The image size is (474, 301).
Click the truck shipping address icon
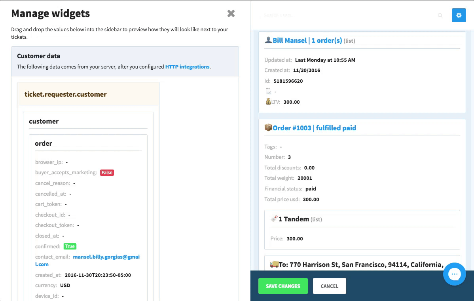click(x=274, y=264)
